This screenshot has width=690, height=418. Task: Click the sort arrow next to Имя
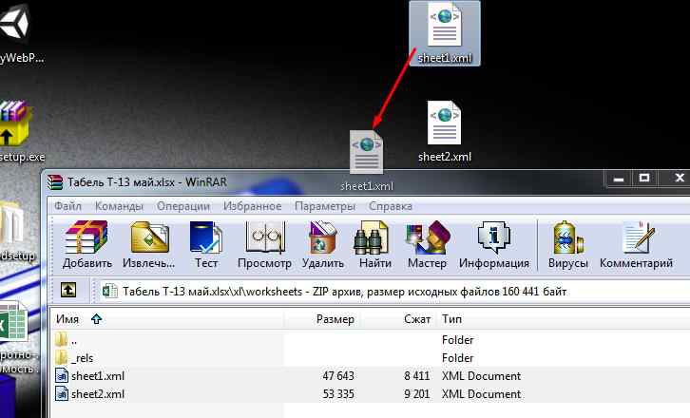pyautogui.click(x=96, y=319)
